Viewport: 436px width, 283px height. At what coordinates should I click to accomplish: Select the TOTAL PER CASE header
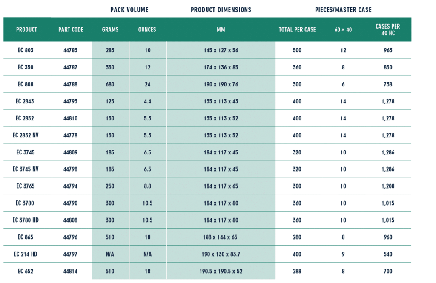(297, 30)
